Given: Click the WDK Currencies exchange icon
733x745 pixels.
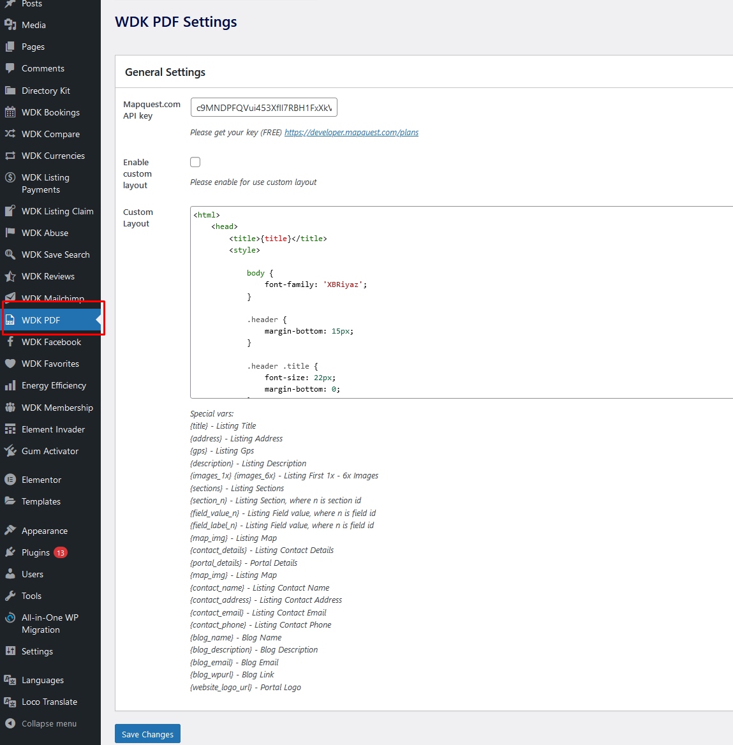Looking at the screenshot, I should pyautogui.click(x=10, y=156).
